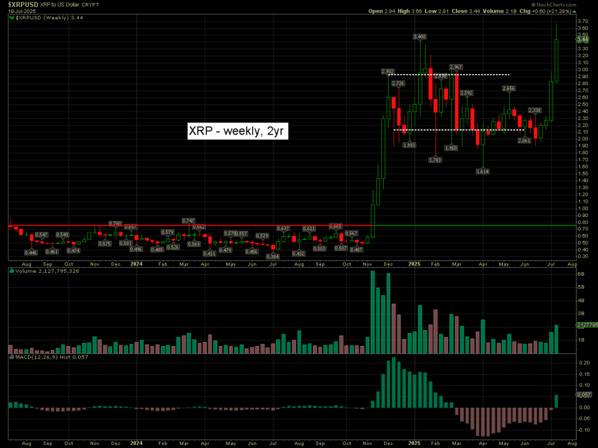
Task: Click the 3.400 peak price label
Action: tap(419, 37)
